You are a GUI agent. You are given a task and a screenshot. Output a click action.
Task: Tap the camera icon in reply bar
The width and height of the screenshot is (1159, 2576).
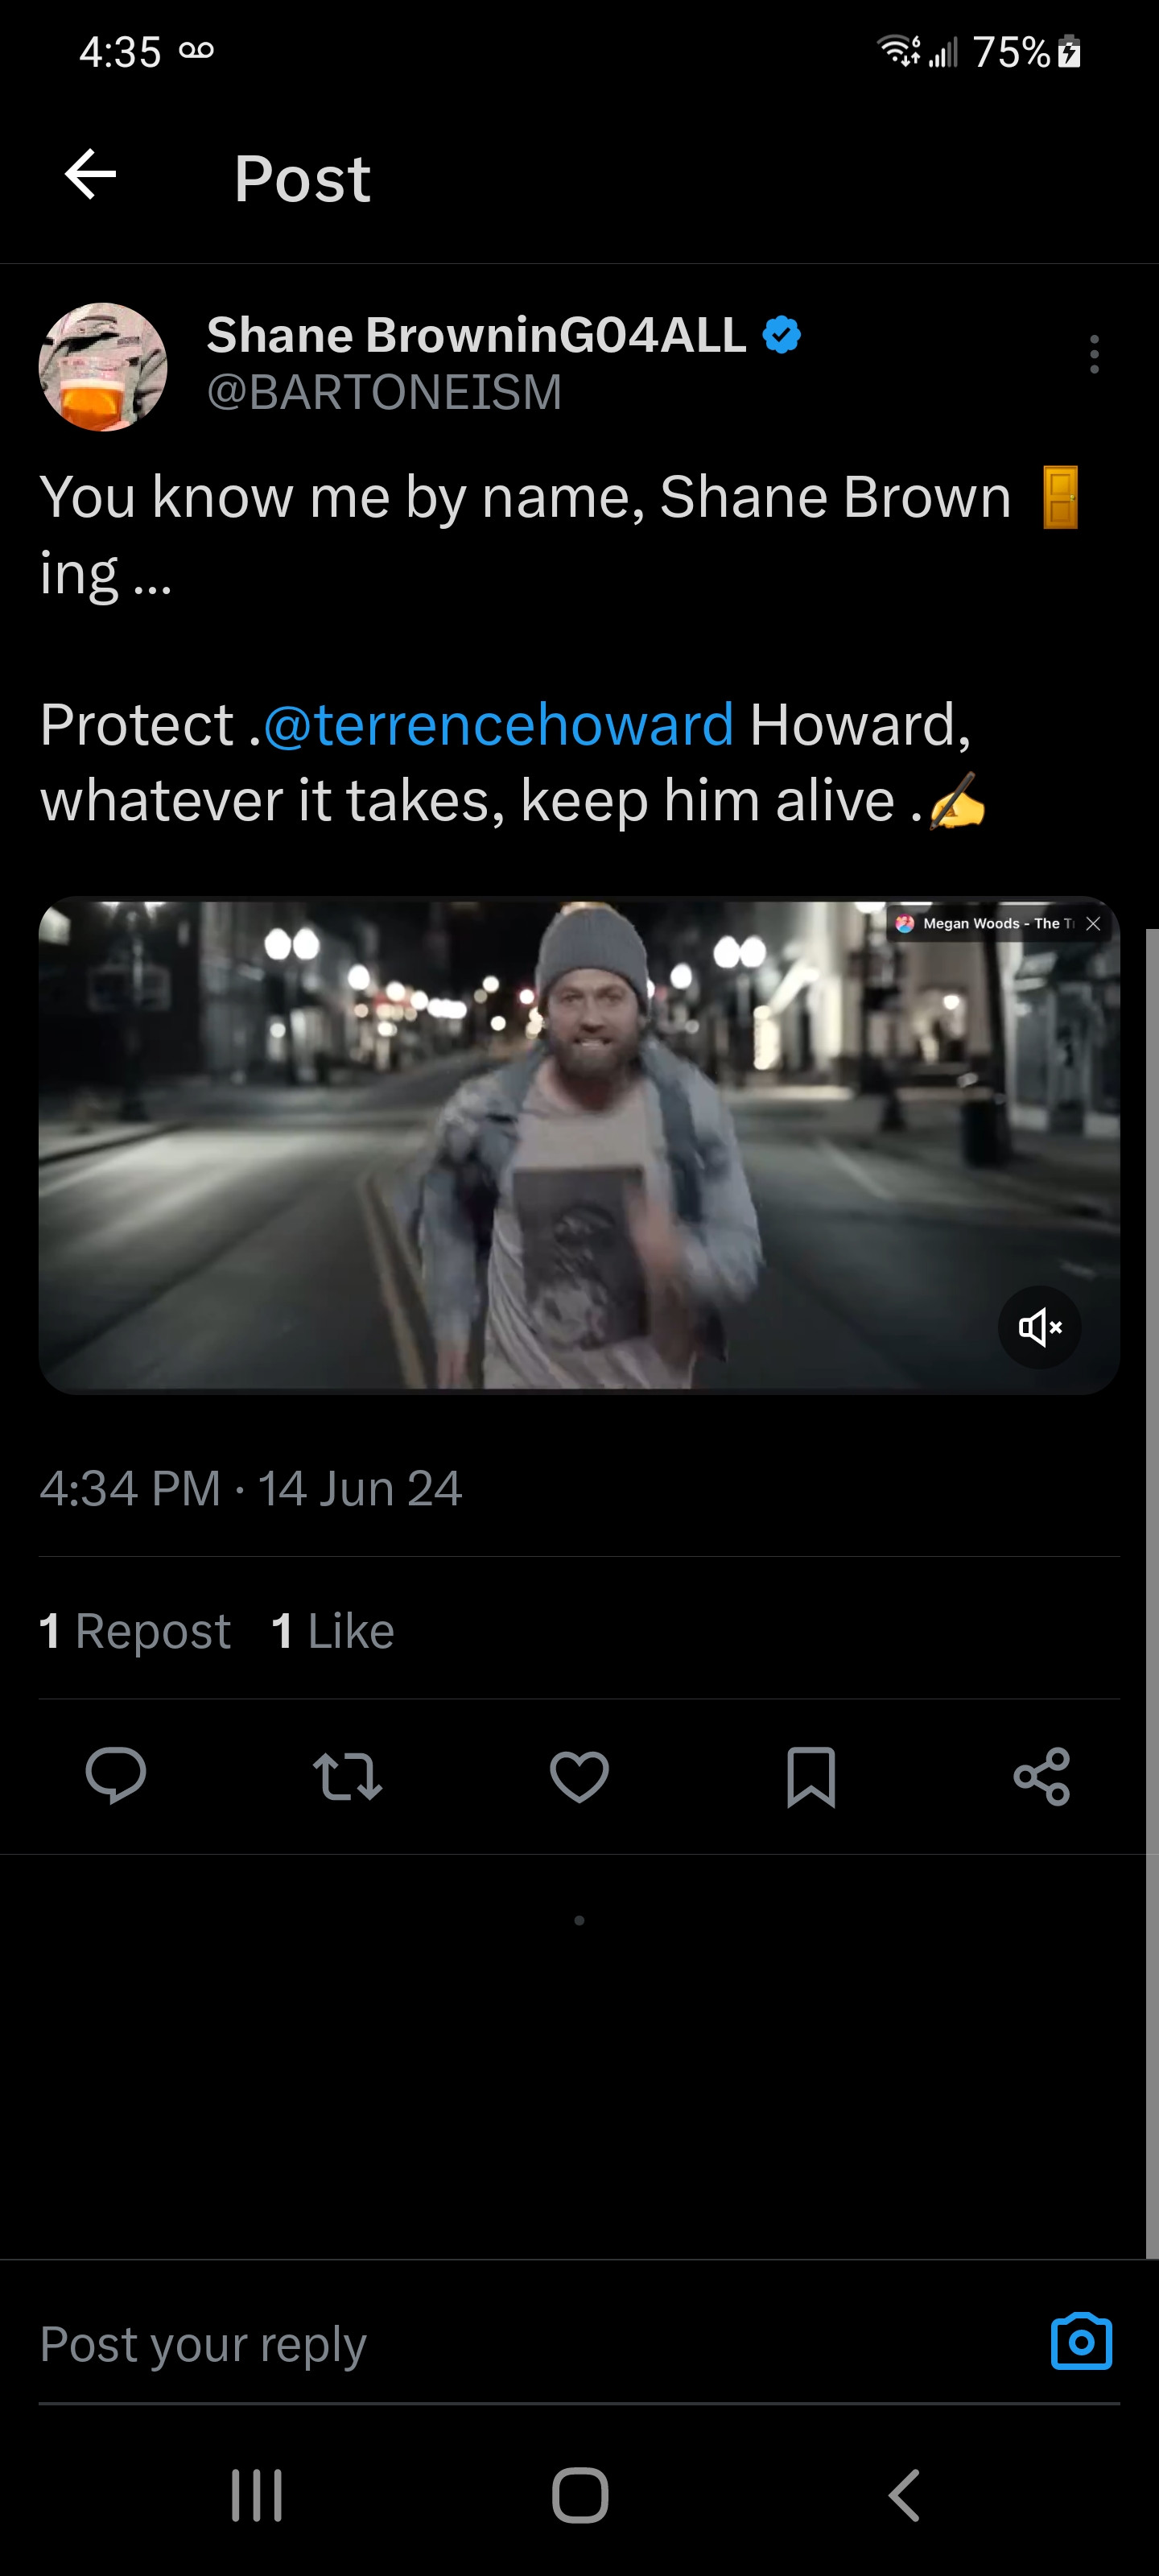pyautogui.click(x=1081, y=2342)
